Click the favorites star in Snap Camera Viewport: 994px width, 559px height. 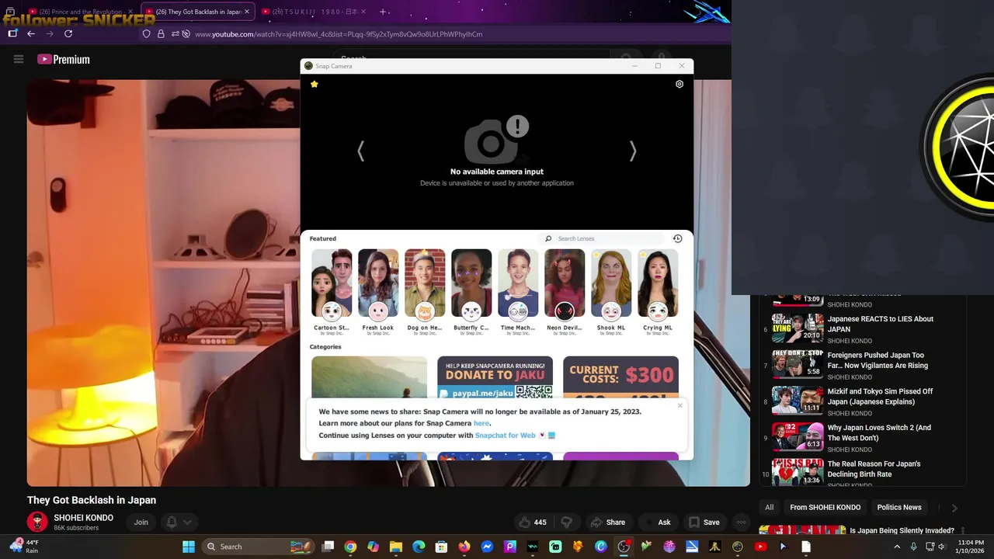(x=315, y=84)
